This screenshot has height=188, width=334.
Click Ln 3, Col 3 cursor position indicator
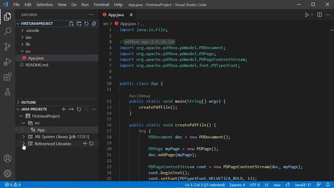click(205, 184)
